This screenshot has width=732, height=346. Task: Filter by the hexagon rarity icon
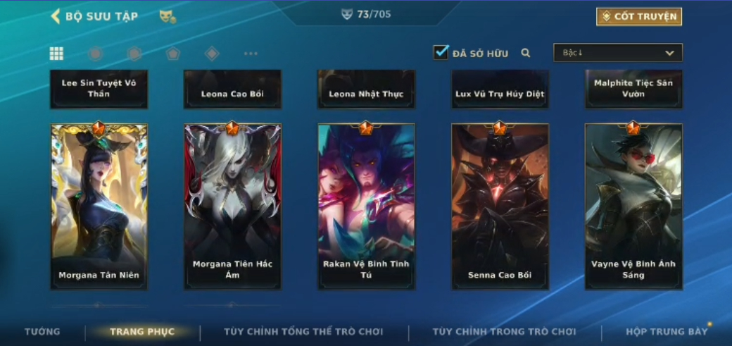click(134, 54)
